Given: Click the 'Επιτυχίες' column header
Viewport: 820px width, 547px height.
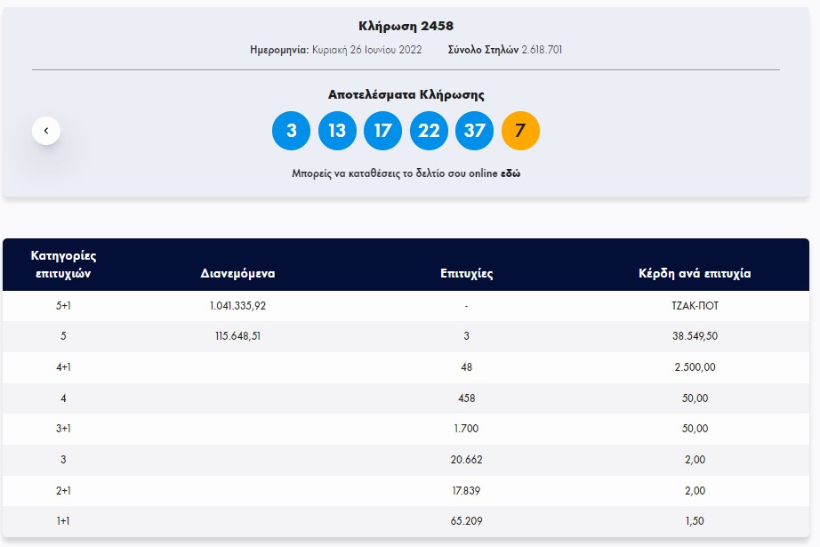Looking at the screenshot, I should pos(466,273).
